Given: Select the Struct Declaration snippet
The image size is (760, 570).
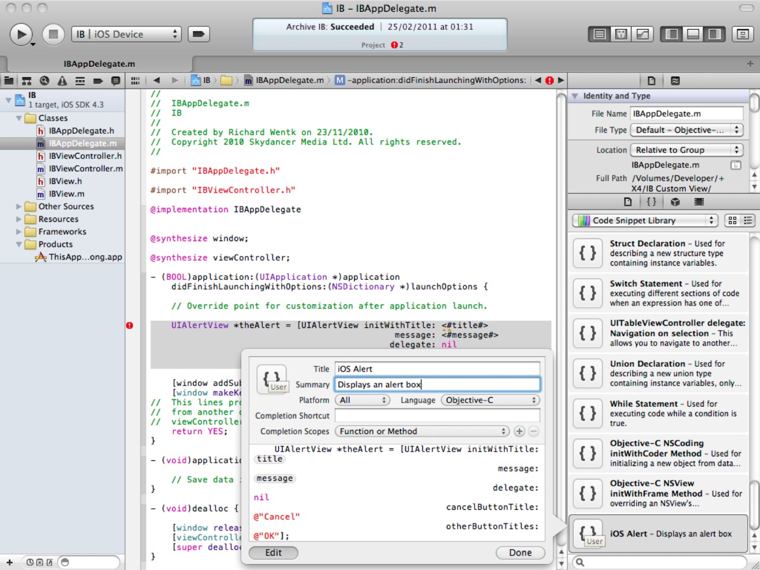Looking at the screenshot, I should coord(659,253).
